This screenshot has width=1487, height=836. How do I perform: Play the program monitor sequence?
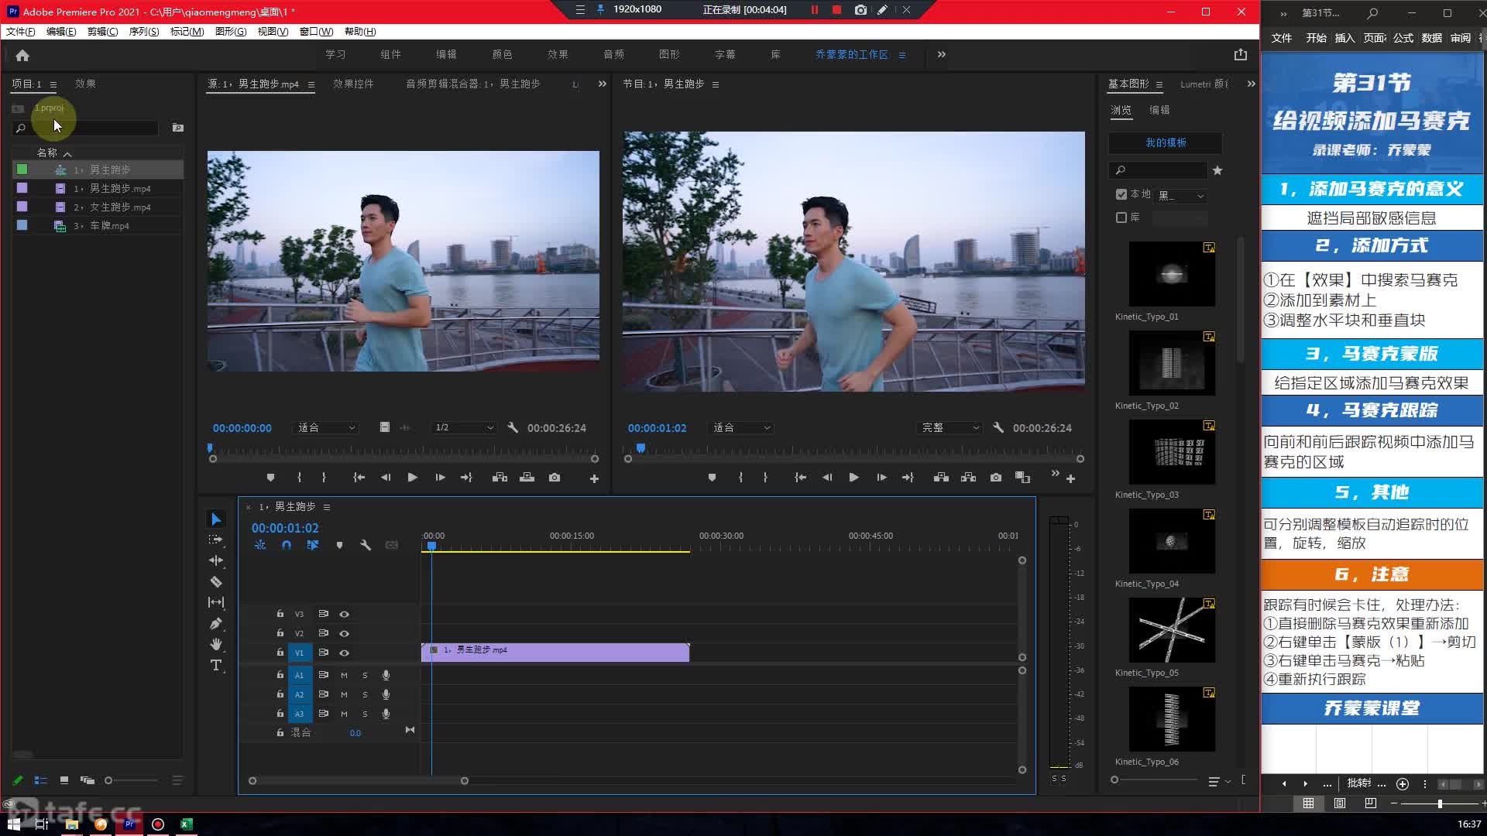click(853, 478)
